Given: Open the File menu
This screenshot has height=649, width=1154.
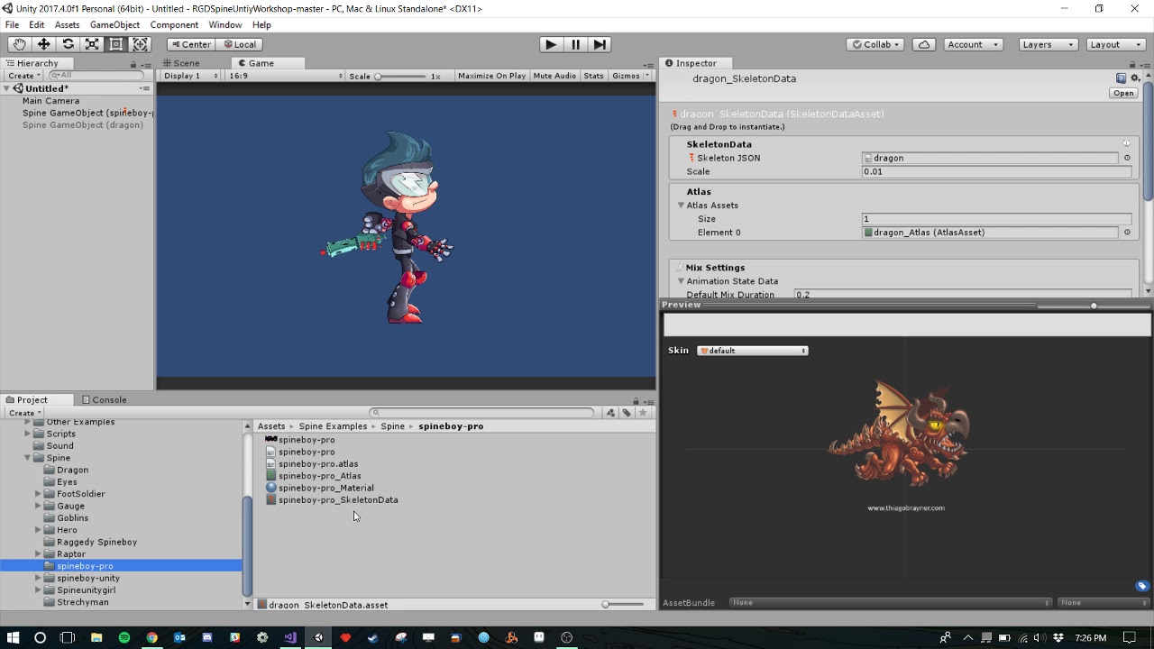Looking at the screenshot, I should pos(12,24).
